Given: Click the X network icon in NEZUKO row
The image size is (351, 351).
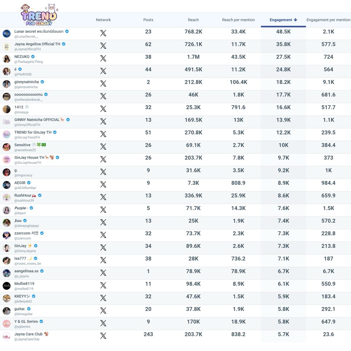Looking at the screenshot, I should coord(103,58).
